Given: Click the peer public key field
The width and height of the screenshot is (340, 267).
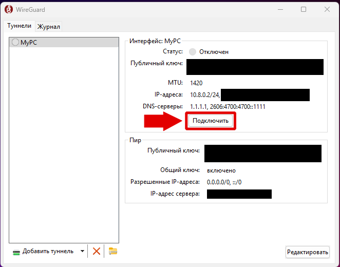Looking at the screenshot, I should (x=262, y=154).
